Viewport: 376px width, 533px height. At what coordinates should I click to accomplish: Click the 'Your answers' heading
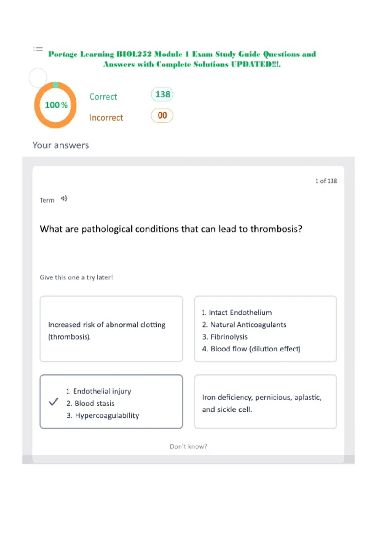pos(61,145)
